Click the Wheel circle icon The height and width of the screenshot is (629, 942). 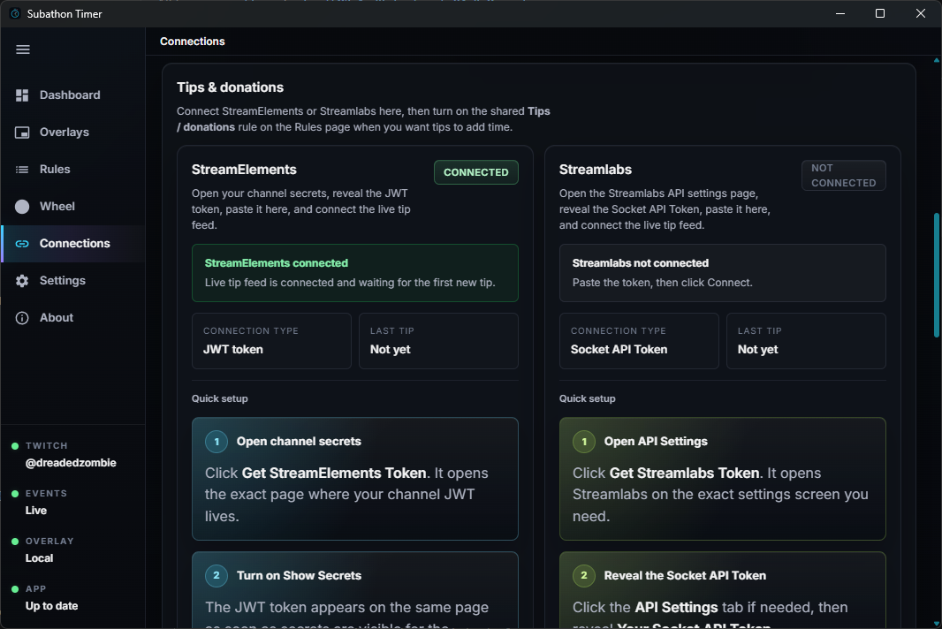22,207
